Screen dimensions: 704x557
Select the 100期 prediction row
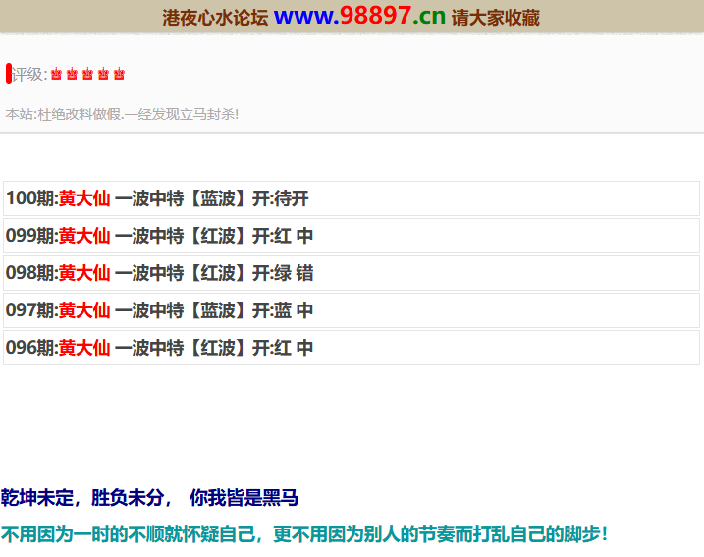pos(352,198)
